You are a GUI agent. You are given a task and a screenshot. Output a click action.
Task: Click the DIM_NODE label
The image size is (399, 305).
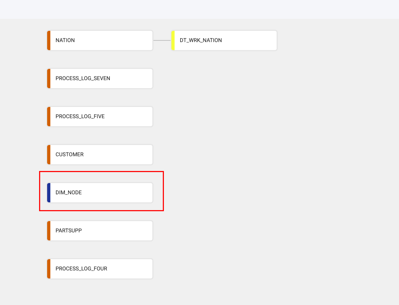coord(69,192)
